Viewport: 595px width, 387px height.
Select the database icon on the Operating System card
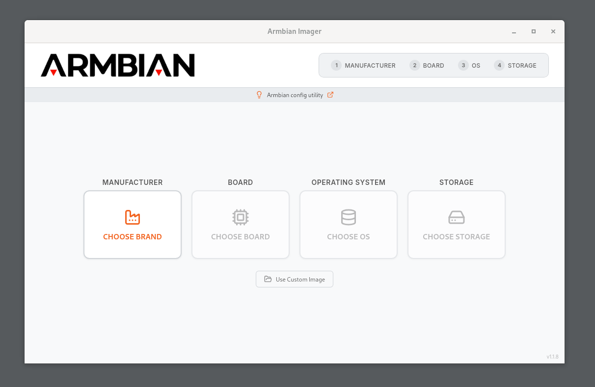pos(349,217)
